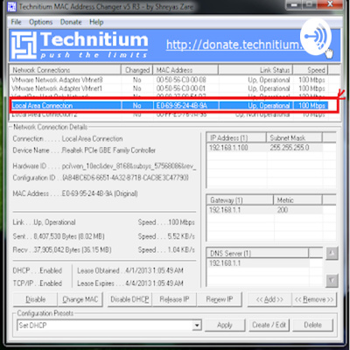The width and height of the screenshot is (350, 350).
Task: Minimize the MAC Address Changer window
Action: tap(295, 4)
